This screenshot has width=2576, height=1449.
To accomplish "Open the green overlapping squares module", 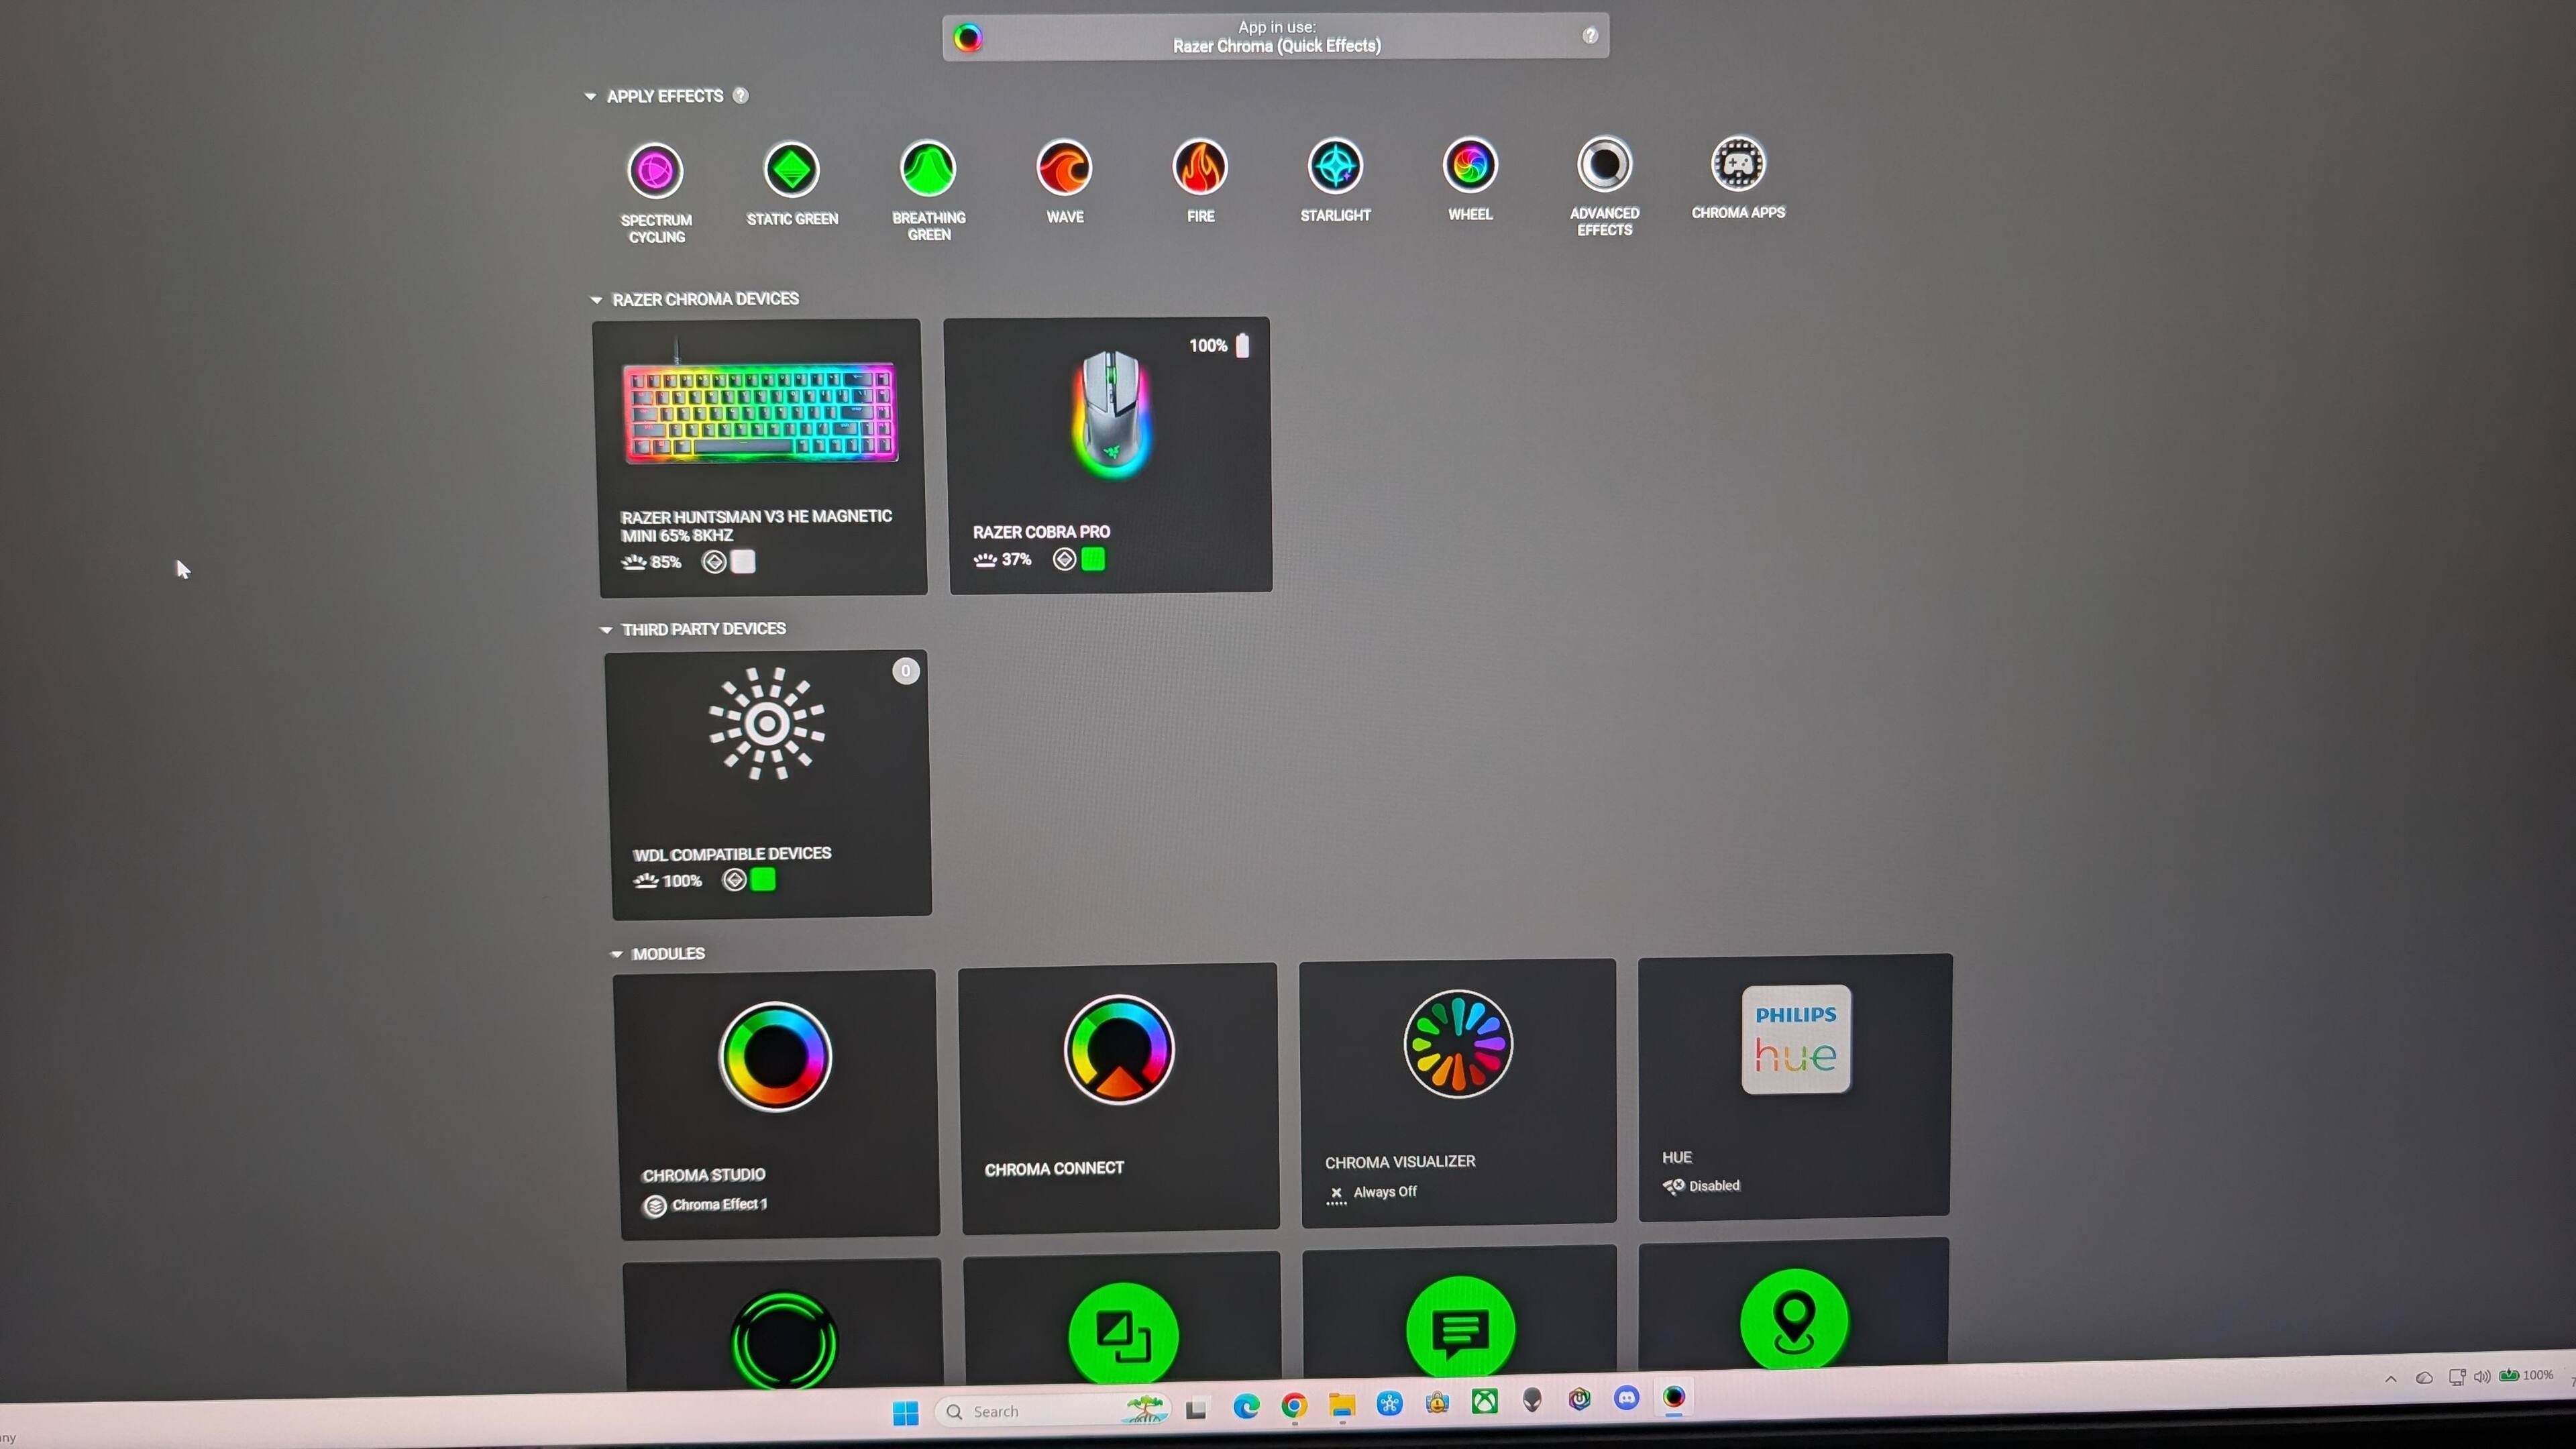I will 1122,1318.
